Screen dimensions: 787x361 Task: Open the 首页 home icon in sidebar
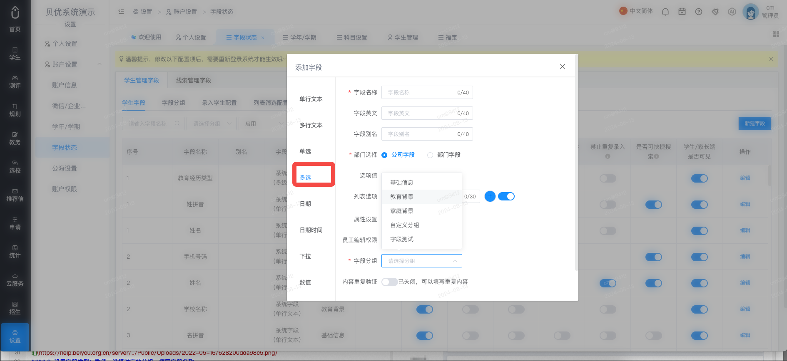tap(15, 19)
